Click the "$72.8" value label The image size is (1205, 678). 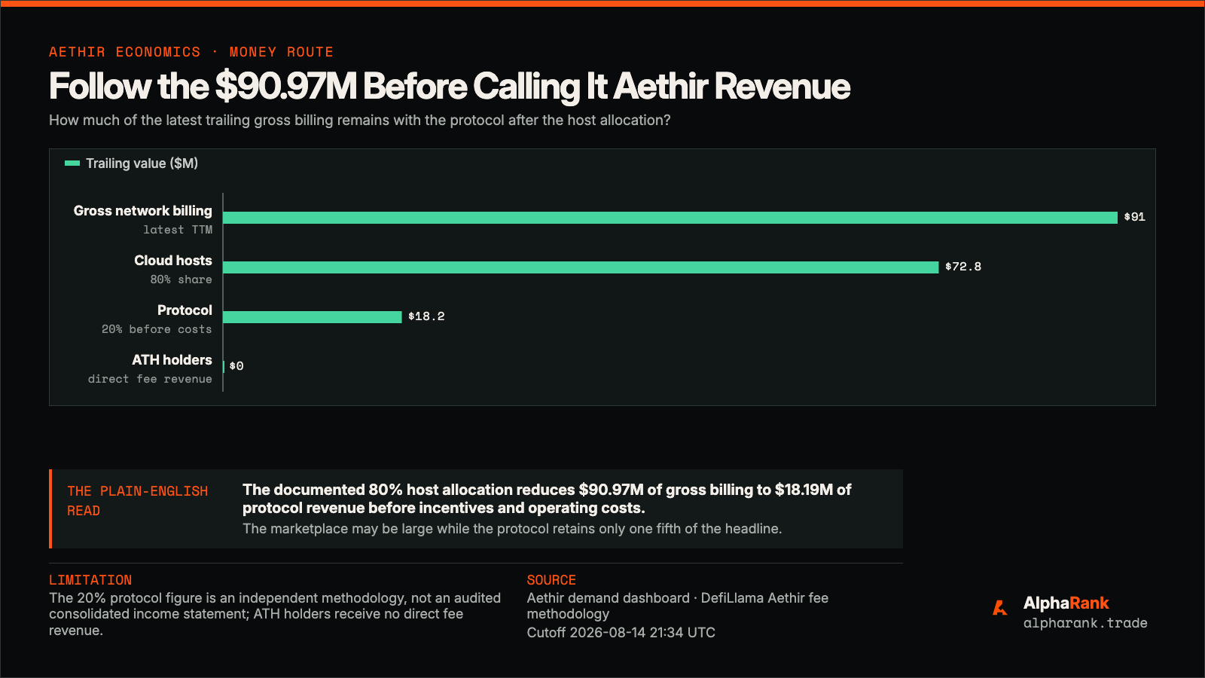coord(963,267)
